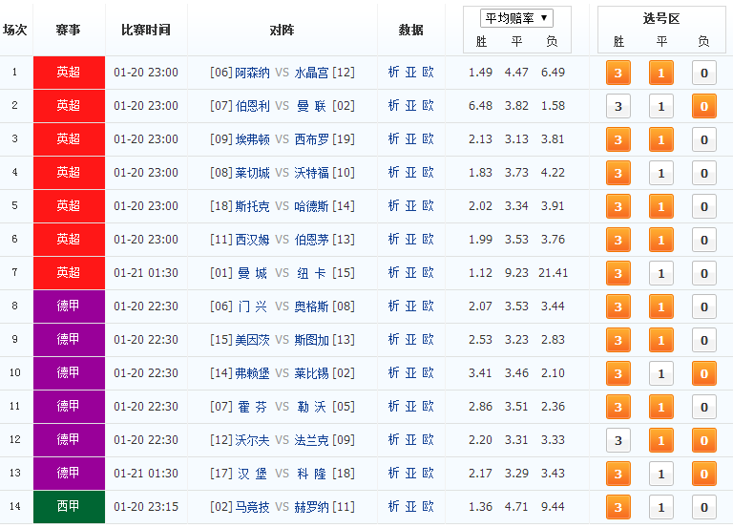Open the 哈德斯 team link
Image resolution: width=733 pixels, height=528 pixels.
point(312,206)
